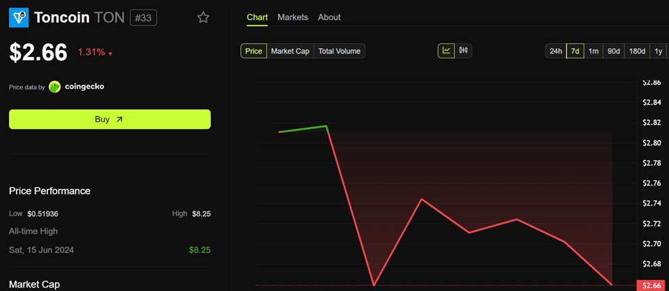Set chart range to 24h
The height and width of the screenshot is (291, 669).
point(556,51)
